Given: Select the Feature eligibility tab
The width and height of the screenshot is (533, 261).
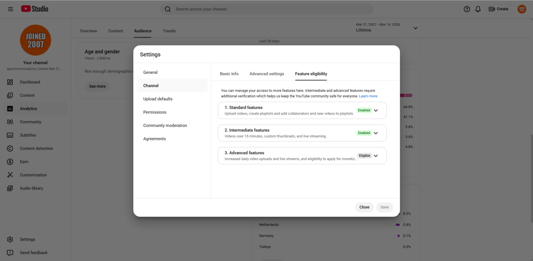Looking at the screenshot, I should [x=311, y=74].
